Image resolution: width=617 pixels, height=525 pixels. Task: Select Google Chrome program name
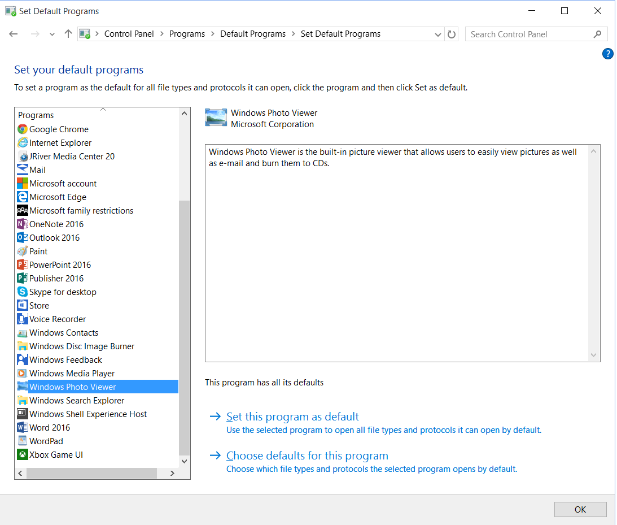coord(59,129)
